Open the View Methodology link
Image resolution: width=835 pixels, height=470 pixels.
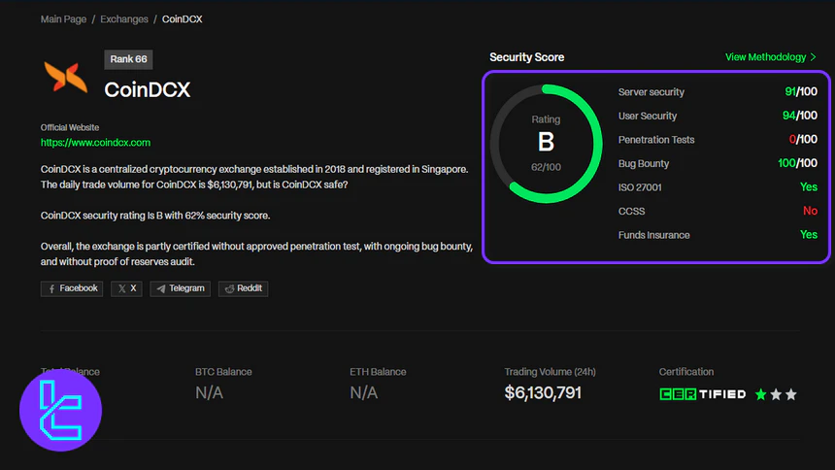point(765,57)
